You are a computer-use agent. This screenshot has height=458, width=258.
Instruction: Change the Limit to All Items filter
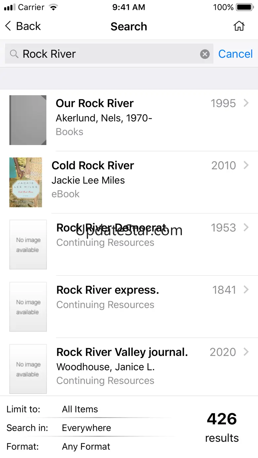coord(80,409)
